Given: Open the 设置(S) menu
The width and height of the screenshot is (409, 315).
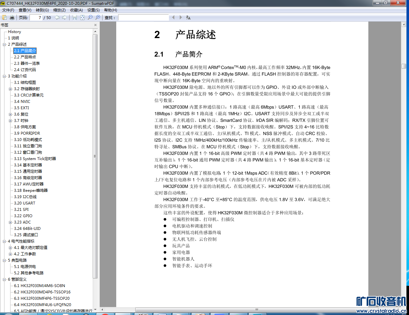Looking at the screenshot, I should [x=93, y=10].
